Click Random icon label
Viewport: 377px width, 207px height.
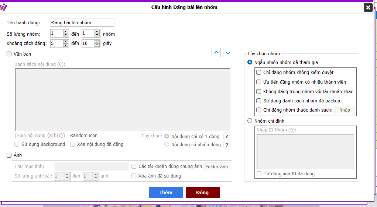pyautogui.click(x=84, y=136)
